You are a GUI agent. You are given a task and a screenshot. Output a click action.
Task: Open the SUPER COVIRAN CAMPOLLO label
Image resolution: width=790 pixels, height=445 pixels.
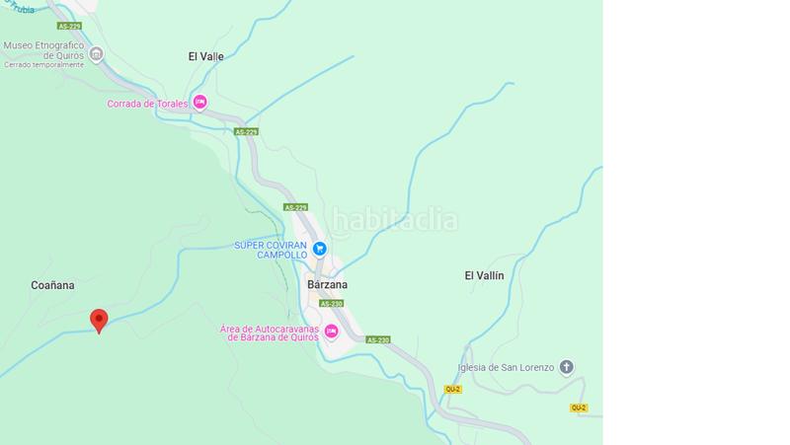[271, 250]
